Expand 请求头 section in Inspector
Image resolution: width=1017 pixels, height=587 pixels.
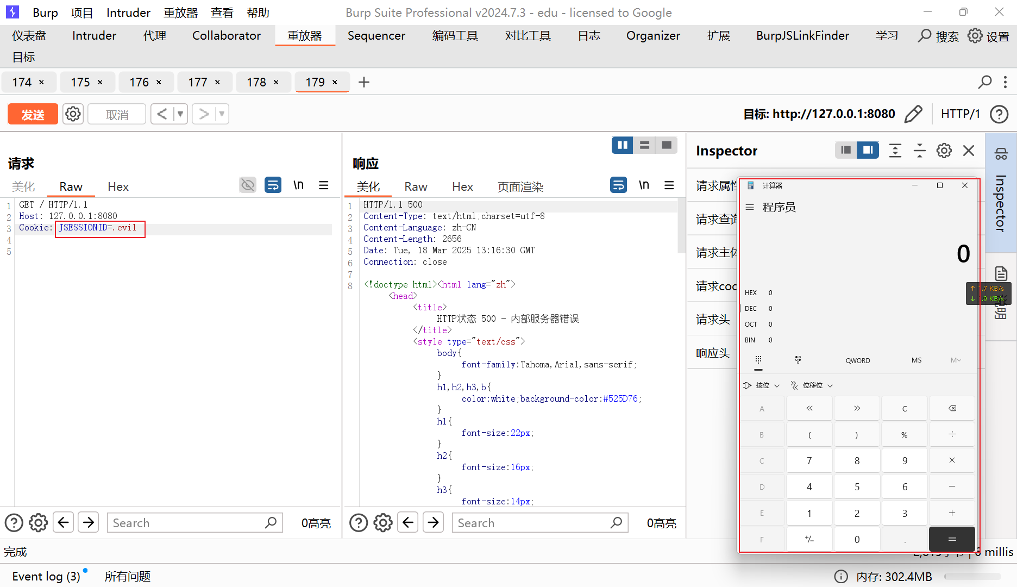[713, 320]
